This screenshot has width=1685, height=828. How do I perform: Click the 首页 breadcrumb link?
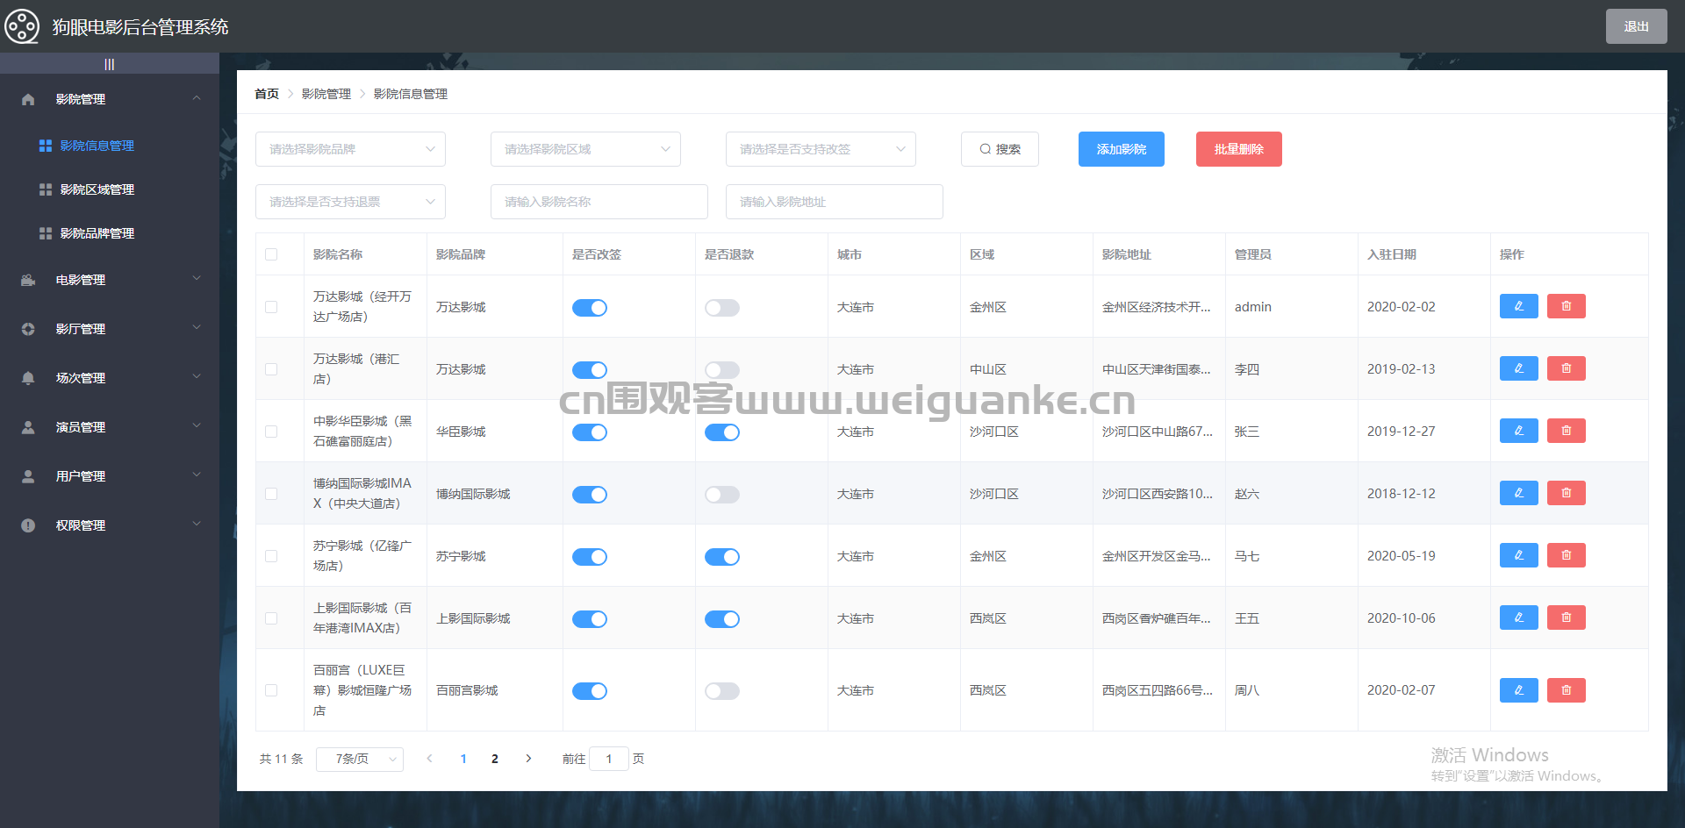[267, 94]
